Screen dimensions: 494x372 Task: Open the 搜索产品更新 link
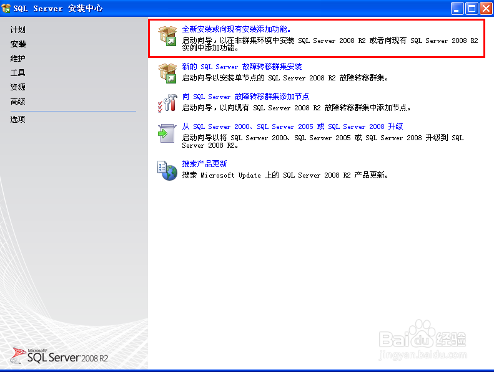pos(204,164)
